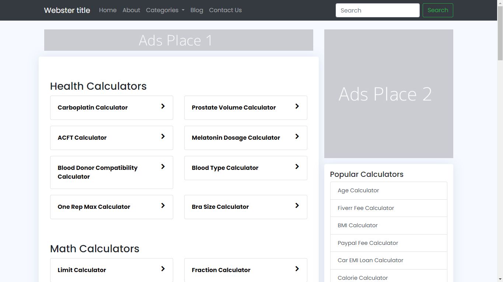Image resolution: width=503 pixels, height=282 pixels.
Task: Click the arrow on Blood Donor Compatibility card
Action: point(163,167)
